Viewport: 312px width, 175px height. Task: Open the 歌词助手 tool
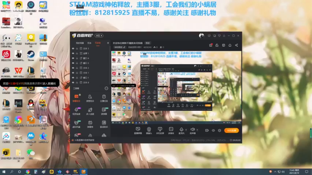(104, 124)
